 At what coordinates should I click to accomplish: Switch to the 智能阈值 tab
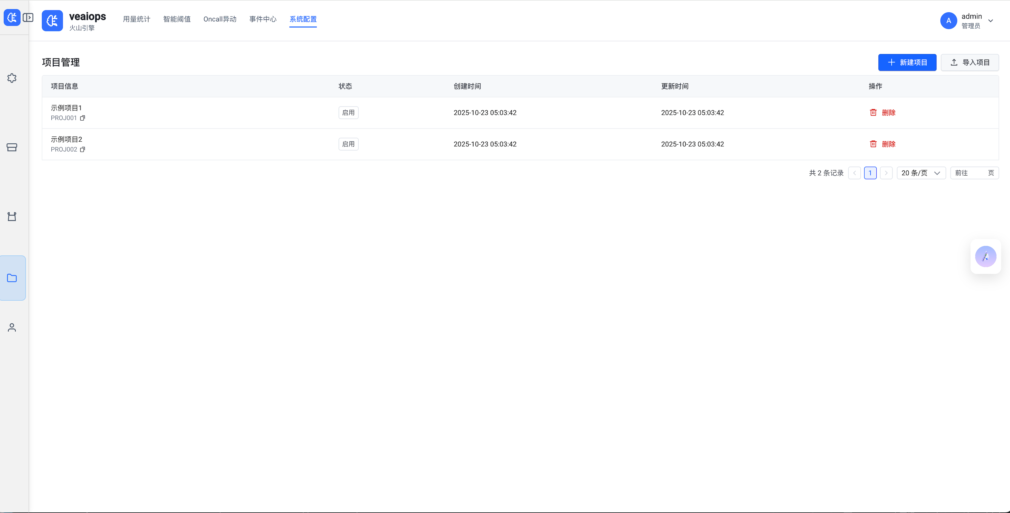[x=177, y=19]
